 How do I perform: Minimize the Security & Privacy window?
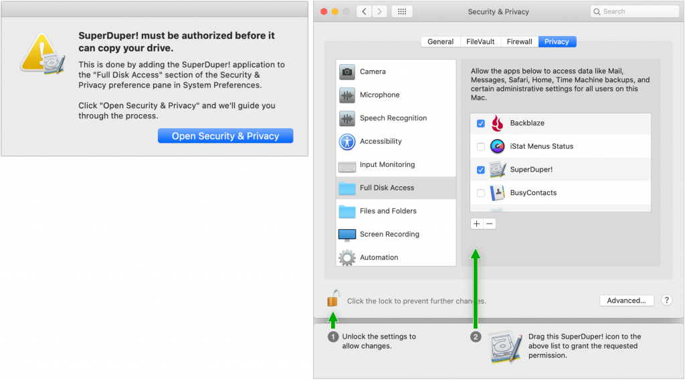click(335, 12)
